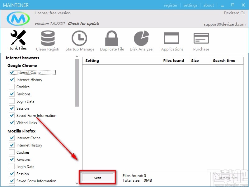Image resolution: width=249 pixels, height=187 pixels.
Task: Toggle Firefox Session checkbox
Action: [x=12, y=174]
